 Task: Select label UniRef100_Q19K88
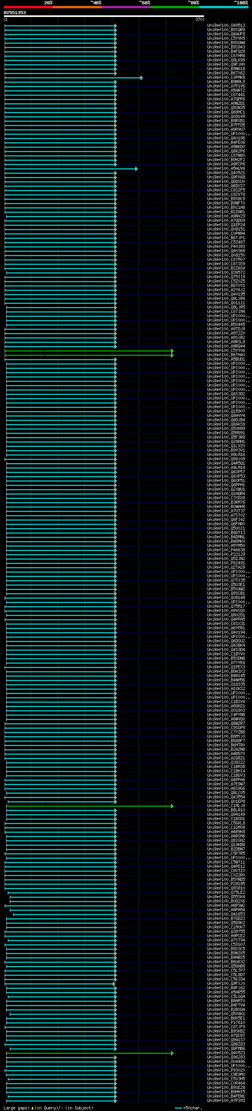[x=226, y=845]
